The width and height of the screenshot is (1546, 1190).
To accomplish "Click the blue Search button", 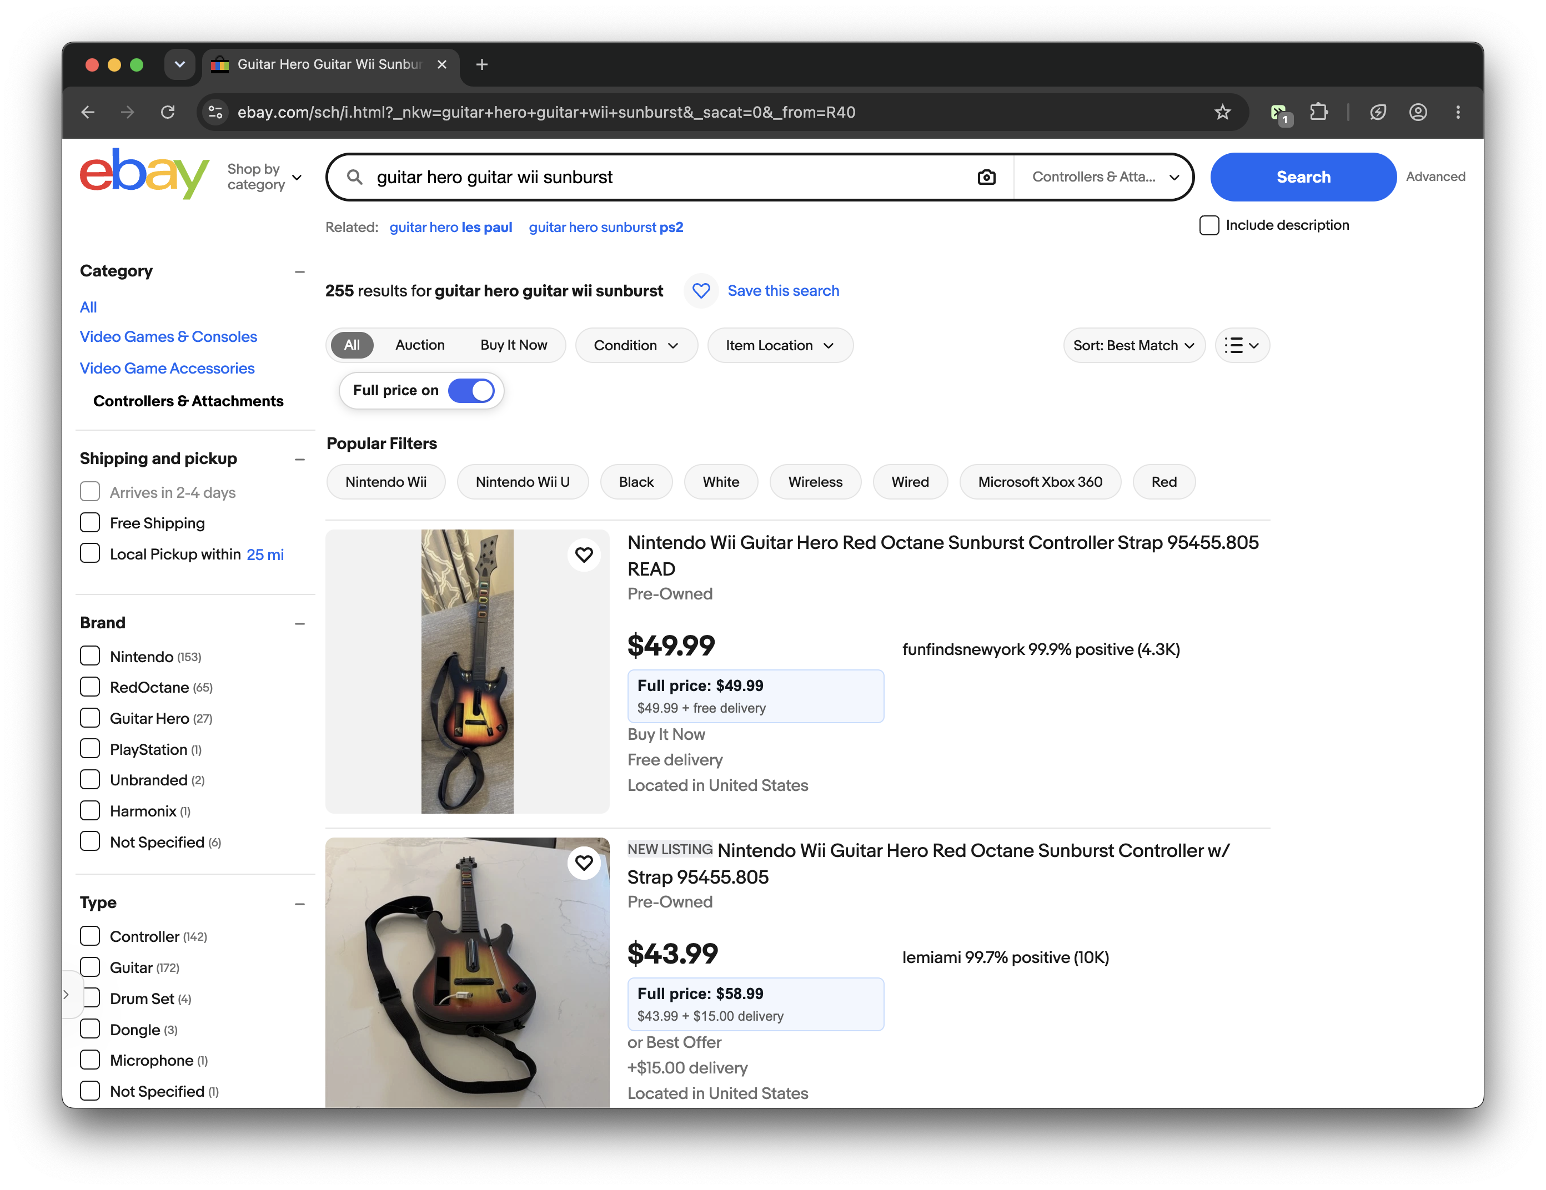I will tap(1303, 177).
